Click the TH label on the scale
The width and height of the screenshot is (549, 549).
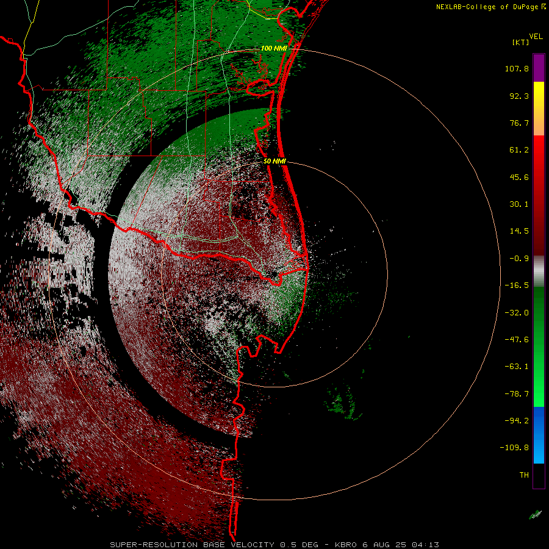coord(524,475)
